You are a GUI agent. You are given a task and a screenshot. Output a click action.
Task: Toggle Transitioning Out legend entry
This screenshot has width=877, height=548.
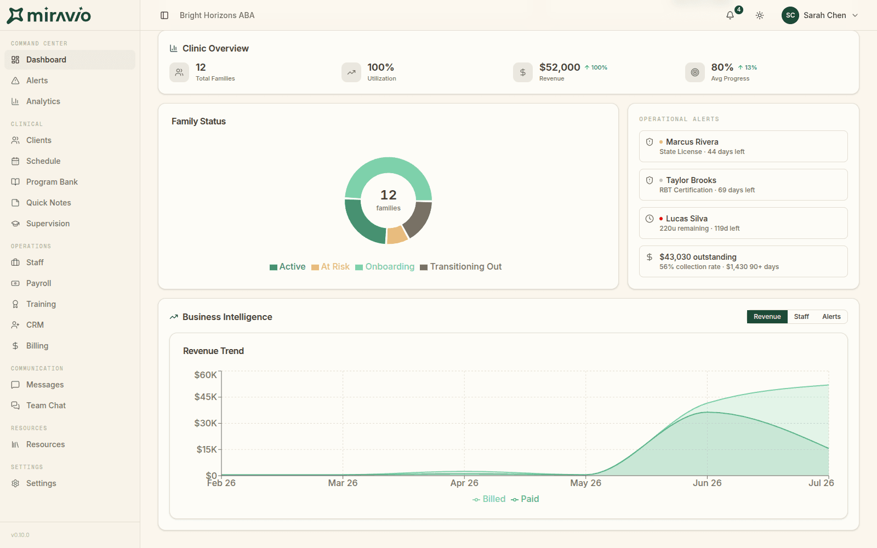tap(461, 267)
